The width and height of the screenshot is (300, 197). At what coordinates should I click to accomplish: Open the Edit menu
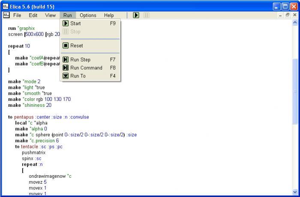33,15
